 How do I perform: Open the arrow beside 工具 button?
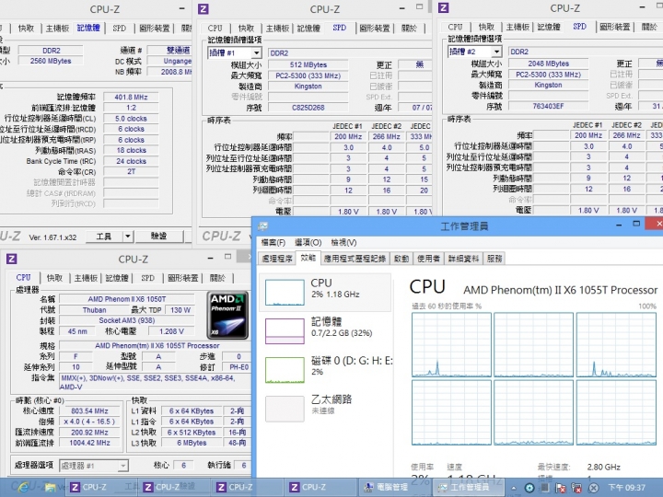point(128,237)
